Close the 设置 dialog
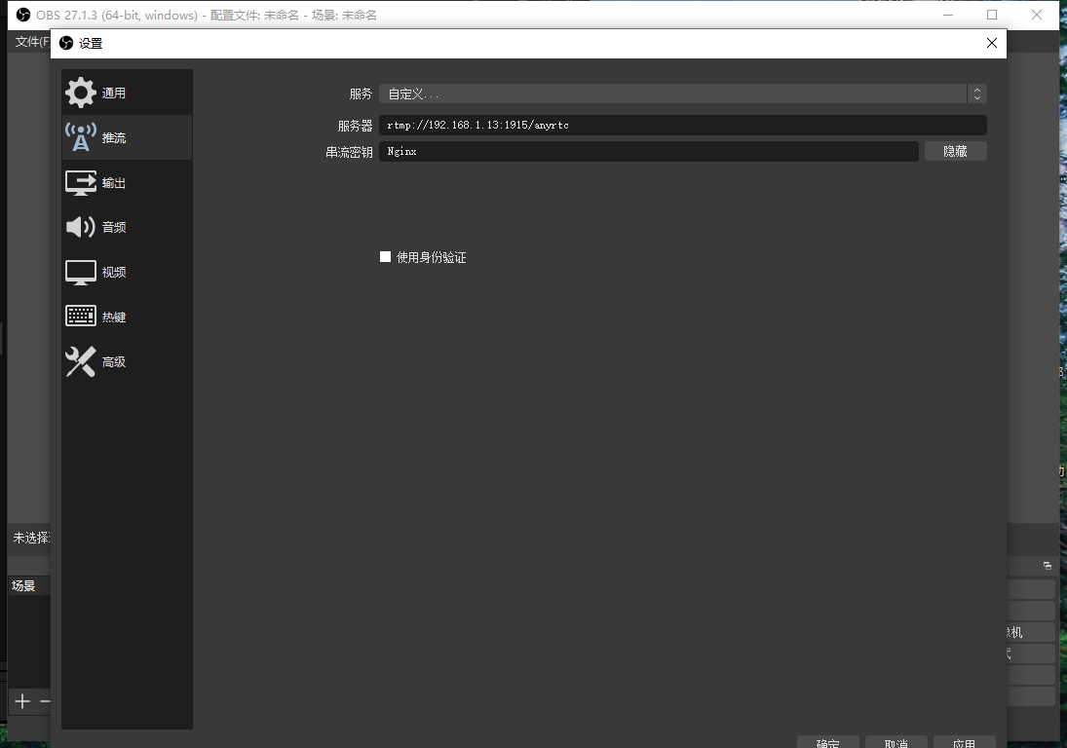Image resolution: width=1067 pixels, height=748 pixels. [x=991, y=43]
